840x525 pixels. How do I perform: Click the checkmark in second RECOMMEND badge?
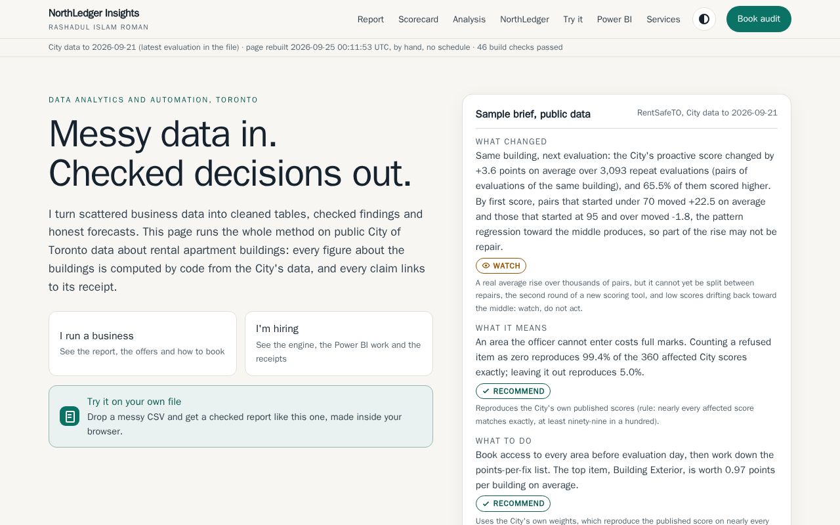click(486, 503)
